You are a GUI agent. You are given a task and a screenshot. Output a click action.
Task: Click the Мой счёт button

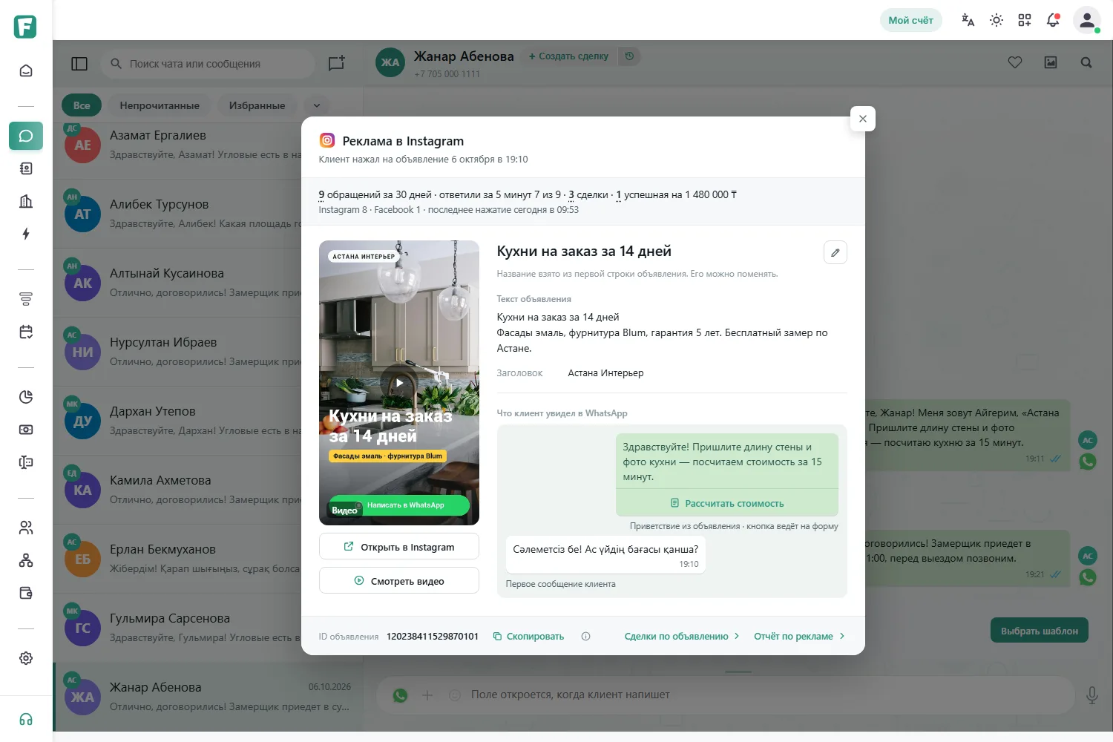tap(911, 20)
